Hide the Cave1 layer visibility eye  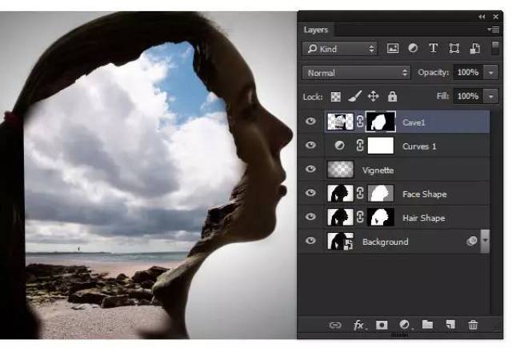click(x=310, y=122)
